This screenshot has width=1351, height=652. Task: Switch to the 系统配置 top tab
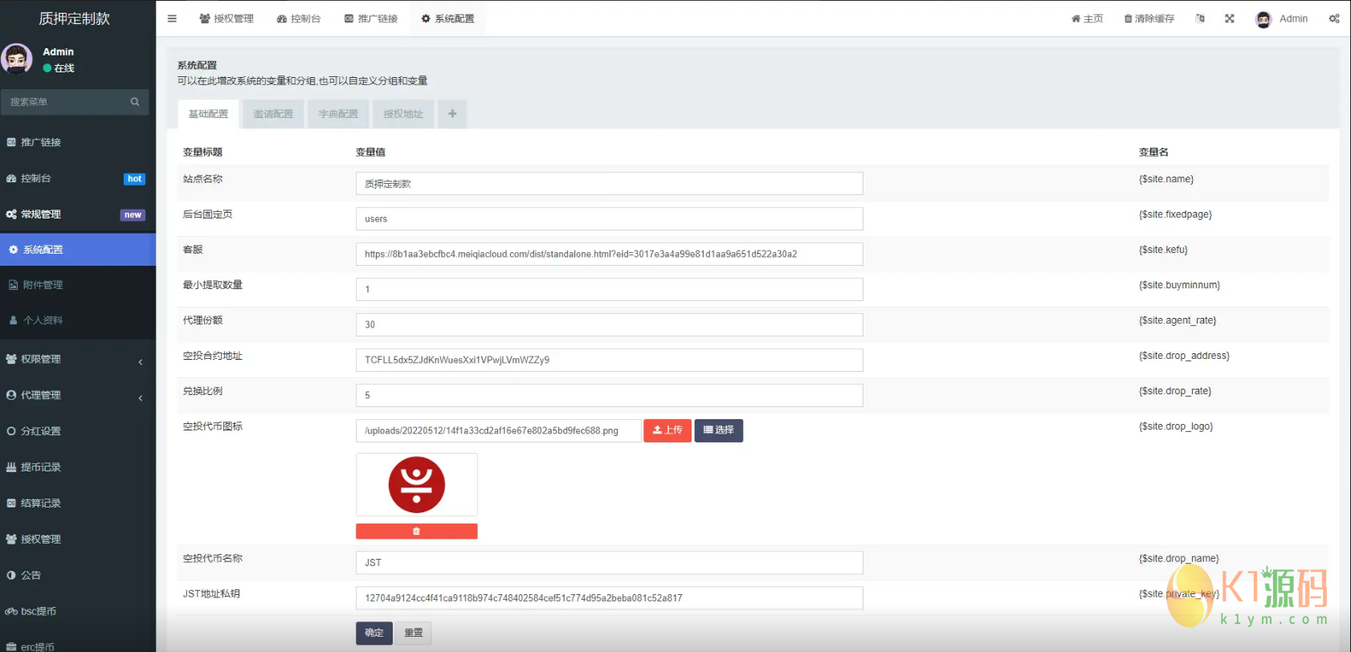pos(448,18)
